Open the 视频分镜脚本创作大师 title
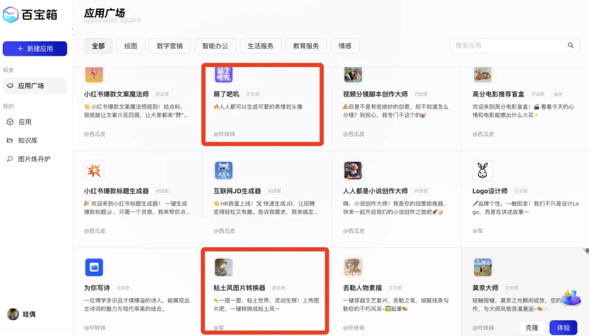The image size is (589, 336). point(375,94)
